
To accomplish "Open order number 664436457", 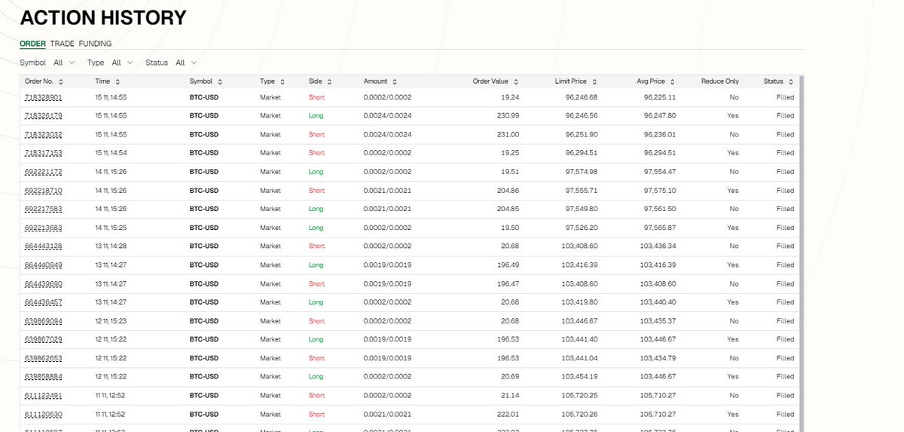I will [43, 302].
